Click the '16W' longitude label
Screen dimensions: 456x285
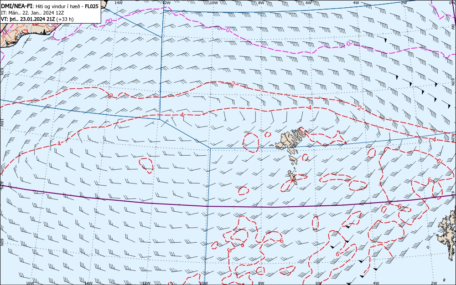click(x=30, y=283)
